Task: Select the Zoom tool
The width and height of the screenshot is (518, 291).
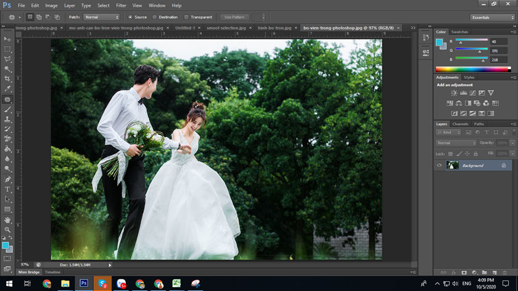Action: click(7, 229)
